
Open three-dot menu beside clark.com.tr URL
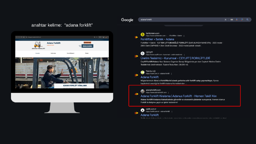click(171, 74)
